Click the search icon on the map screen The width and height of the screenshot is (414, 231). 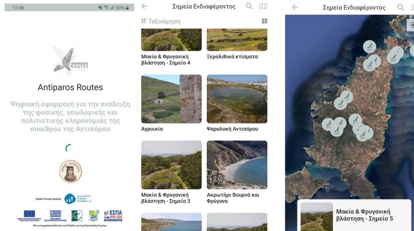[x=400, y=7]
